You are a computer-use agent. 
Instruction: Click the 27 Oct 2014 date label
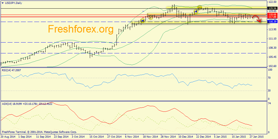coord(114,137)
